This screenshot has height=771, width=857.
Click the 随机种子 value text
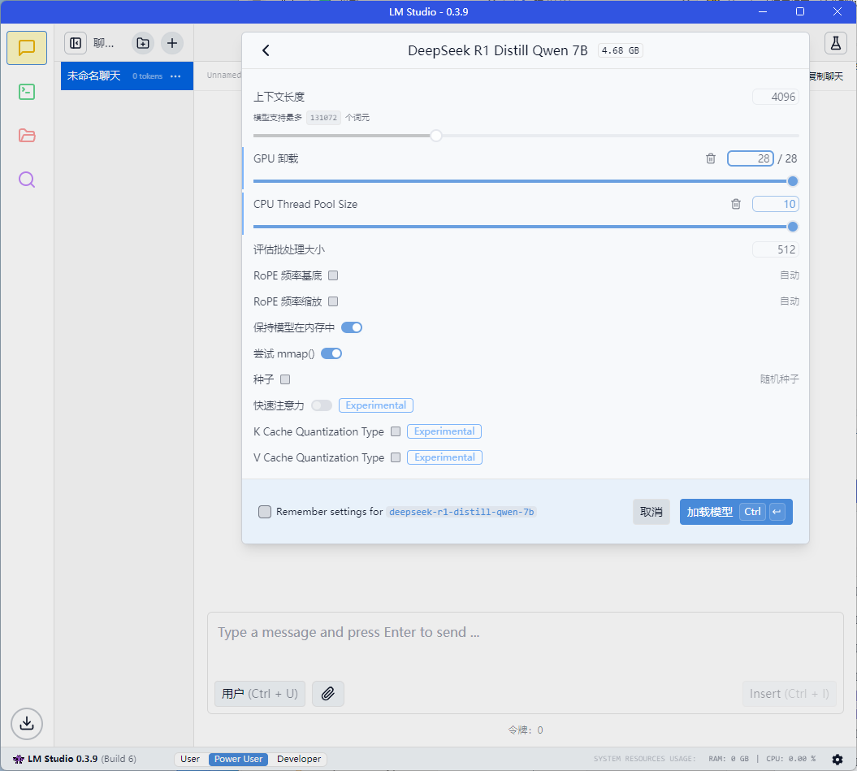tap(779, 379)
